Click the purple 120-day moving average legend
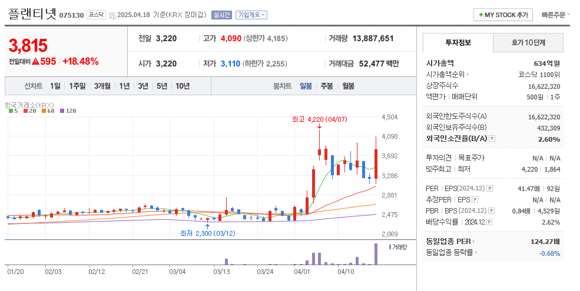 point(68,111)
